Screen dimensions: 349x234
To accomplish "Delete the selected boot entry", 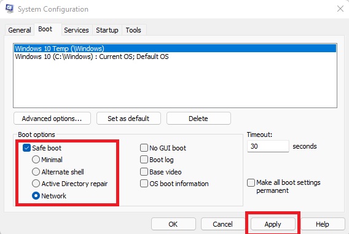I will [198, 119].
